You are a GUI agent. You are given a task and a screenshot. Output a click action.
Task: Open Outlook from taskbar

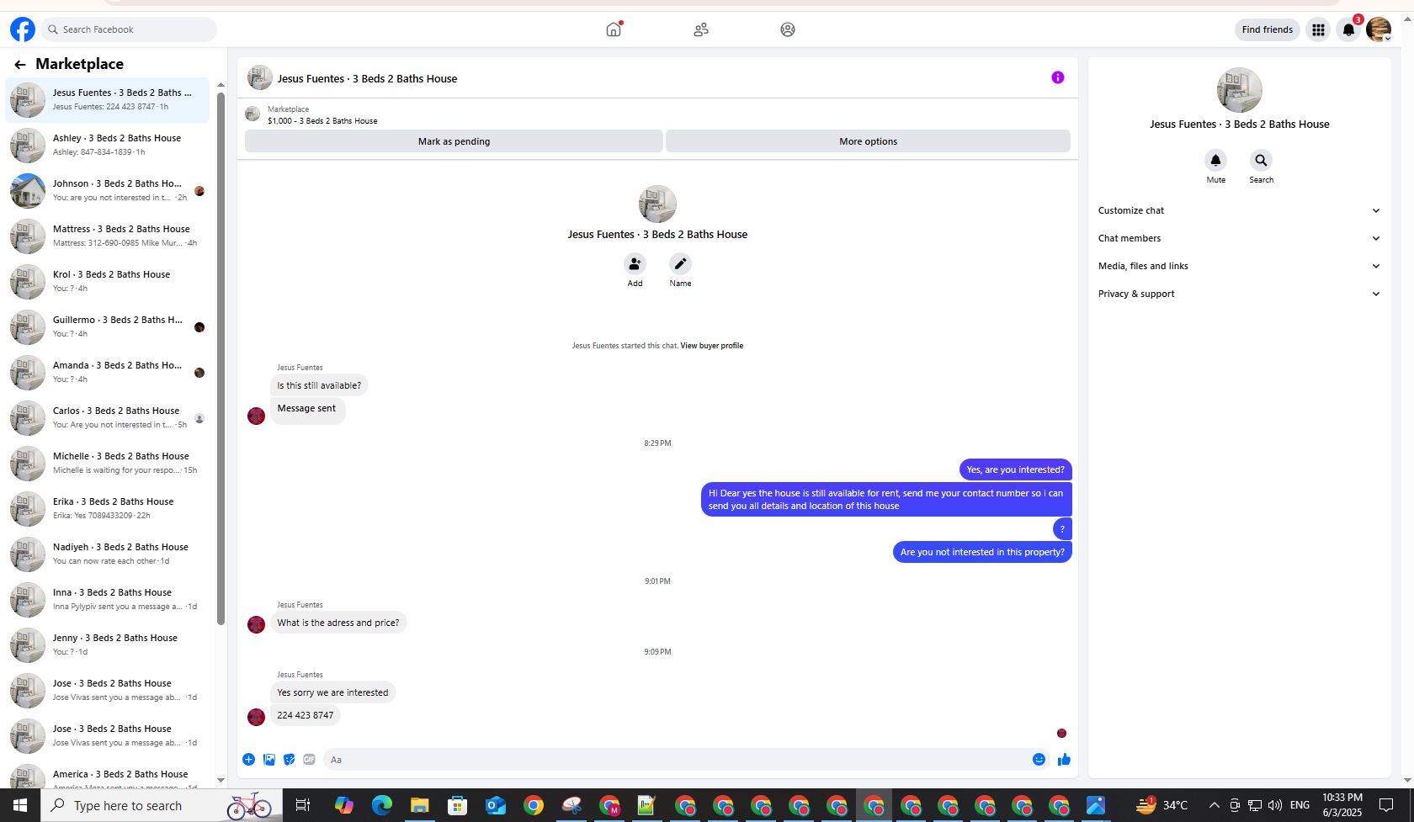point(496,805)
